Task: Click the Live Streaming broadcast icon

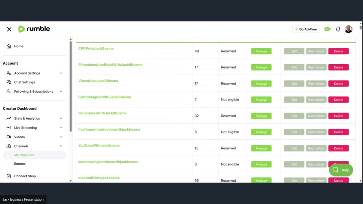Action: tap(9, 127)
